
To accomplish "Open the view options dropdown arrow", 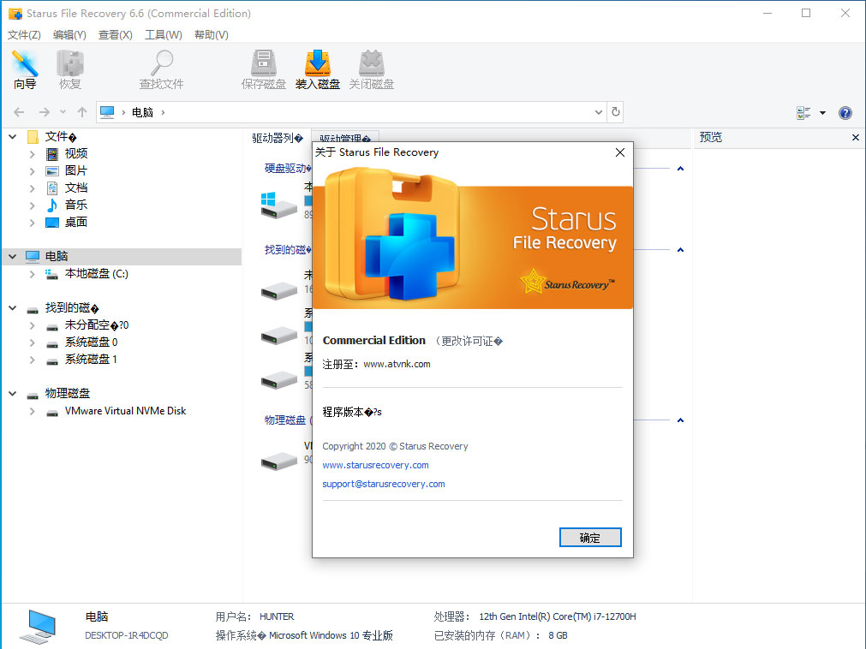I will click(822, 113).
